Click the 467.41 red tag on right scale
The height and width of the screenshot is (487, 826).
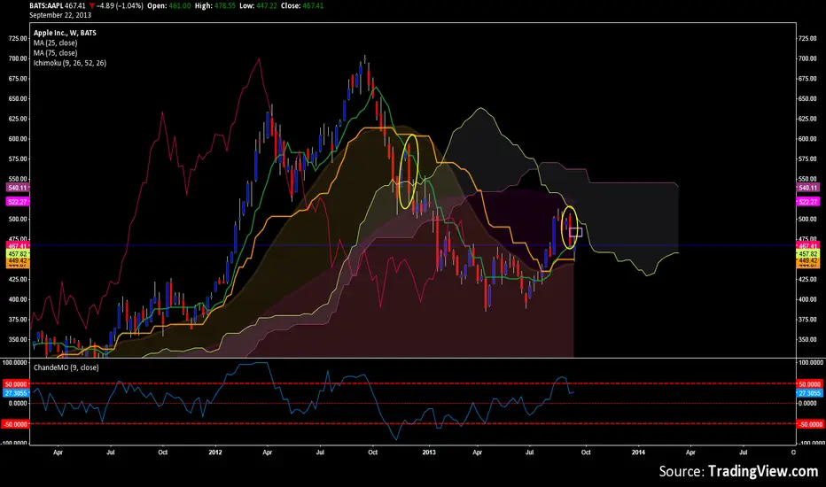point(808,246)
